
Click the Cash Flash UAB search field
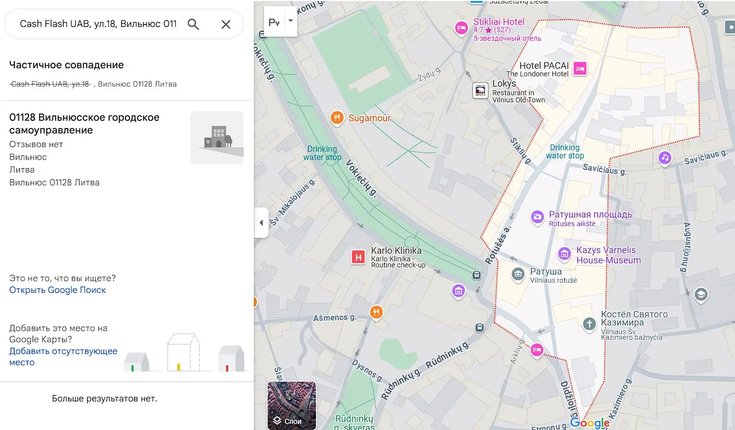[x=98, y=24]
